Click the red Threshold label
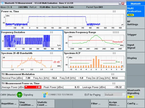145x108 pixels. (x=117, y=42)
